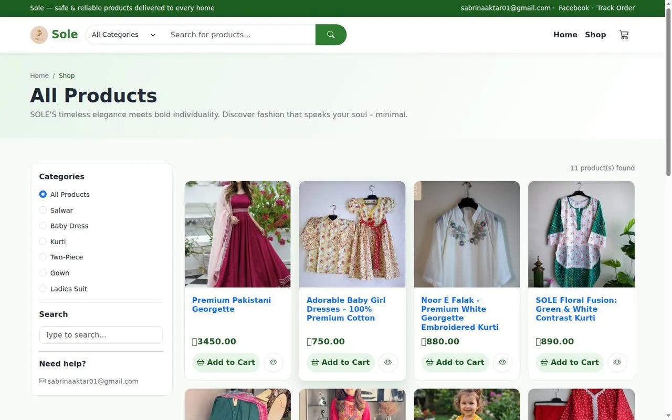Screen dimensions: 672x420
Task: Filter products by Ladies Suit
Action: (43, 289)
